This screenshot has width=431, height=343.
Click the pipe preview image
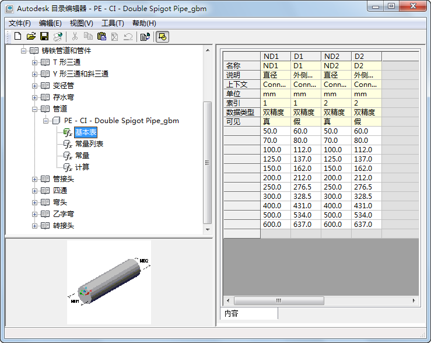[x=109, y=282]
